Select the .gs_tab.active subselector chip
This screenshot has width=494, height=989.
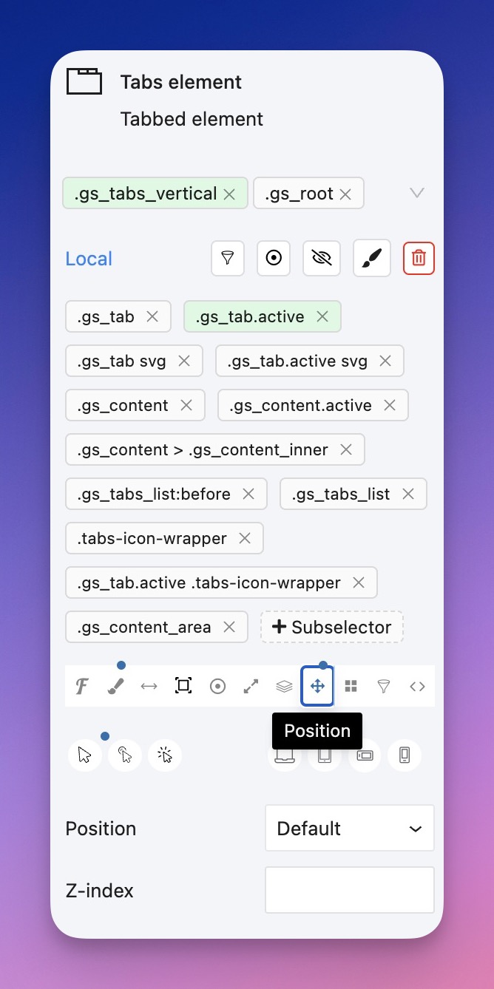click(250, 317)
